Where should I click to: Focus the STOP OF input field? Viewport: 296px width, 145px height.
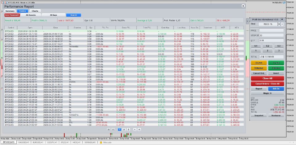271,35
